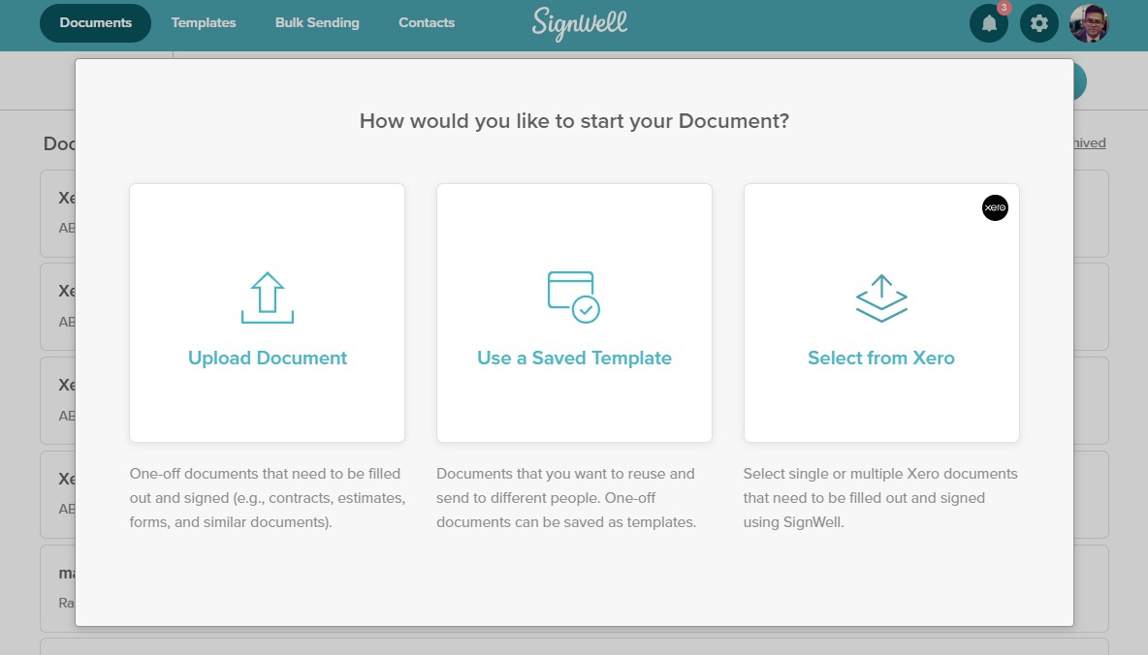
Task: Choose Upload Document option
Action: click(268, 313)
